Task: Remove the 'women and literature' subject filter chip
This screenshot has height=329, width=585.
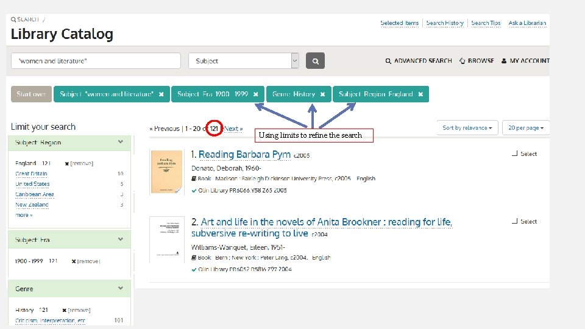Action: pos(161,94)
